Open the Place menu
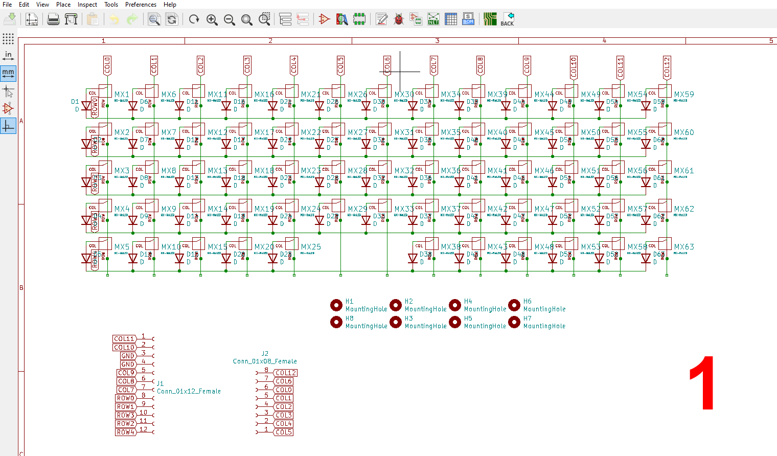Viewport: 777px width, 456px height. pyautogui.click(x=63, y=5)
